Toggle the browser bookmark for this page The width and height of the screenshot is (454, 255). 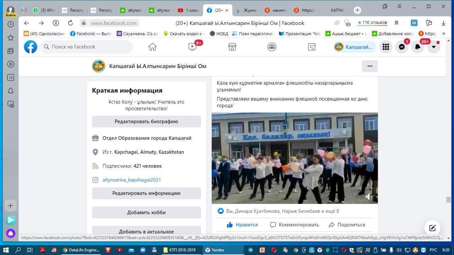point(397,23)
